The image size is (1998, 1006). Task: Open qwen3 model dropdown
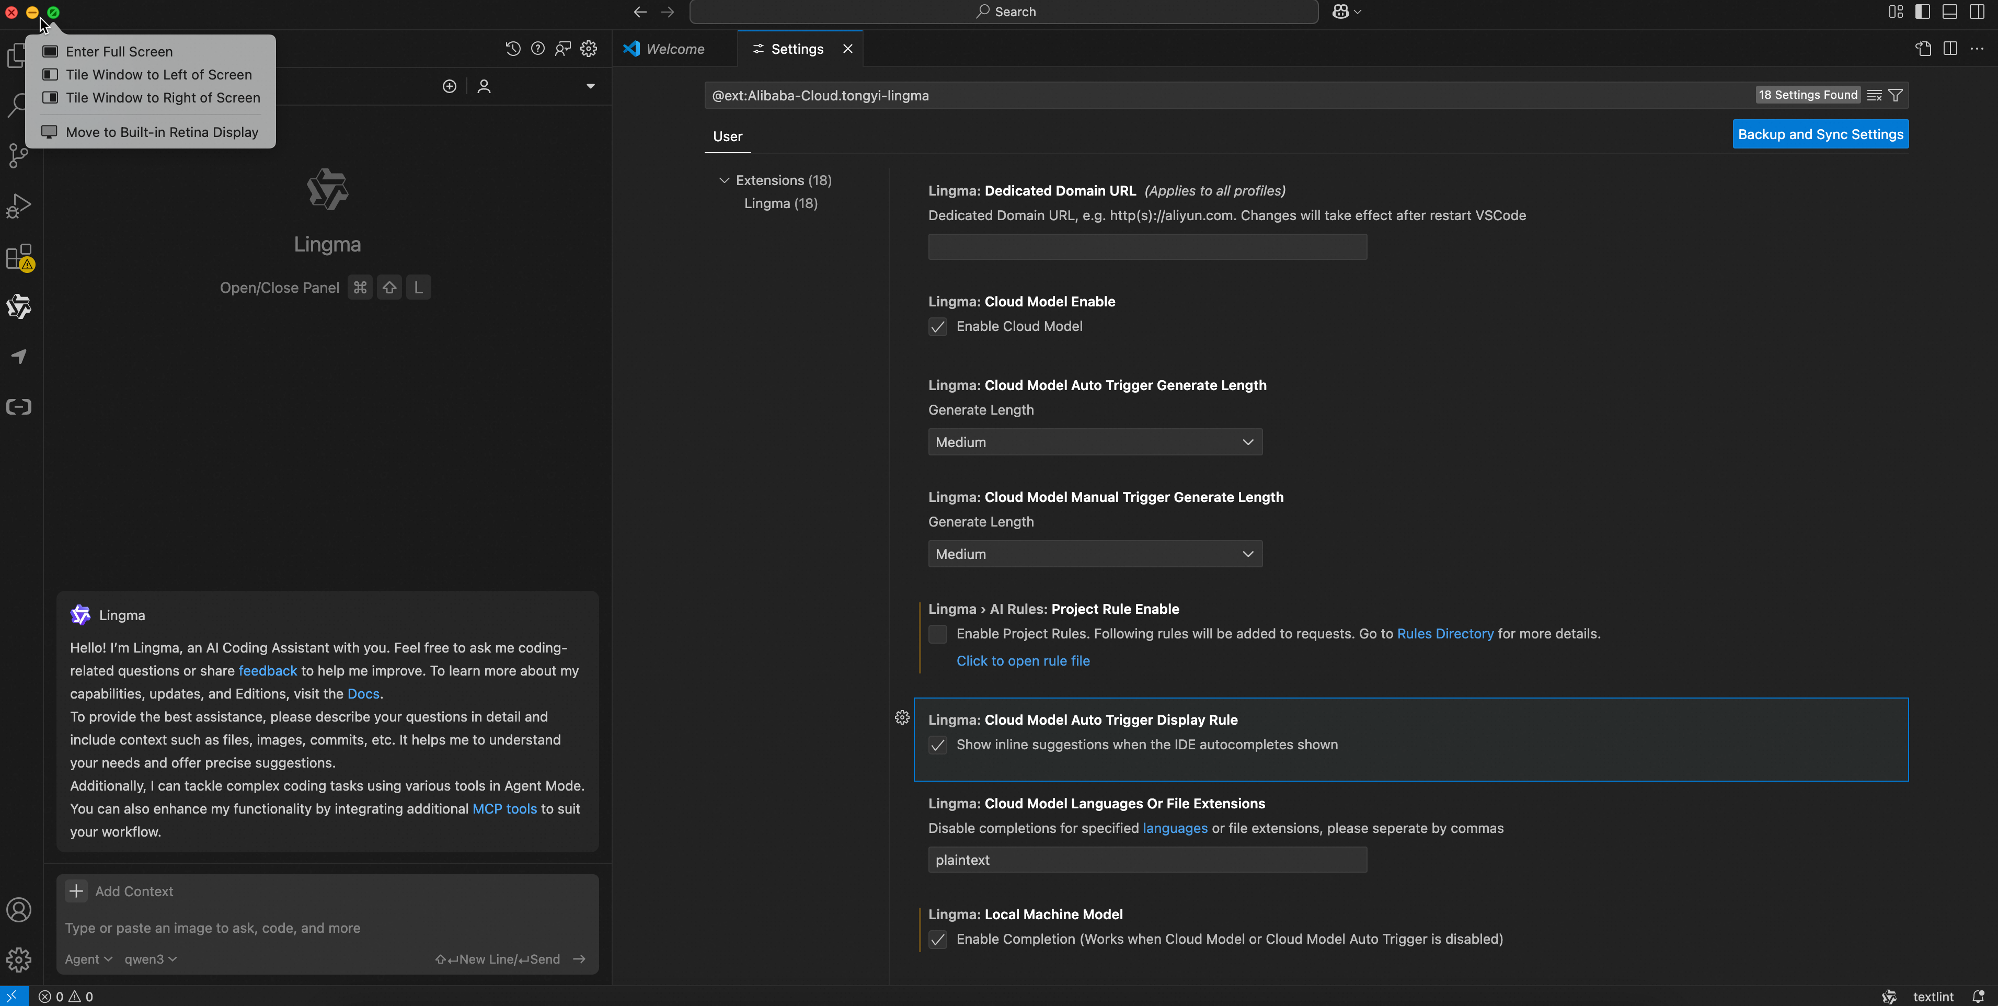(x=151, y=959)
